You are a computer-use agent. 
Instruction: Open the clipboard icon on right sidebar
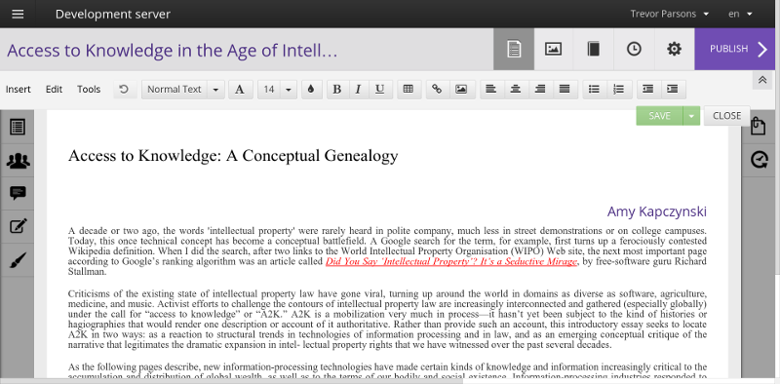tap(759, 127)
